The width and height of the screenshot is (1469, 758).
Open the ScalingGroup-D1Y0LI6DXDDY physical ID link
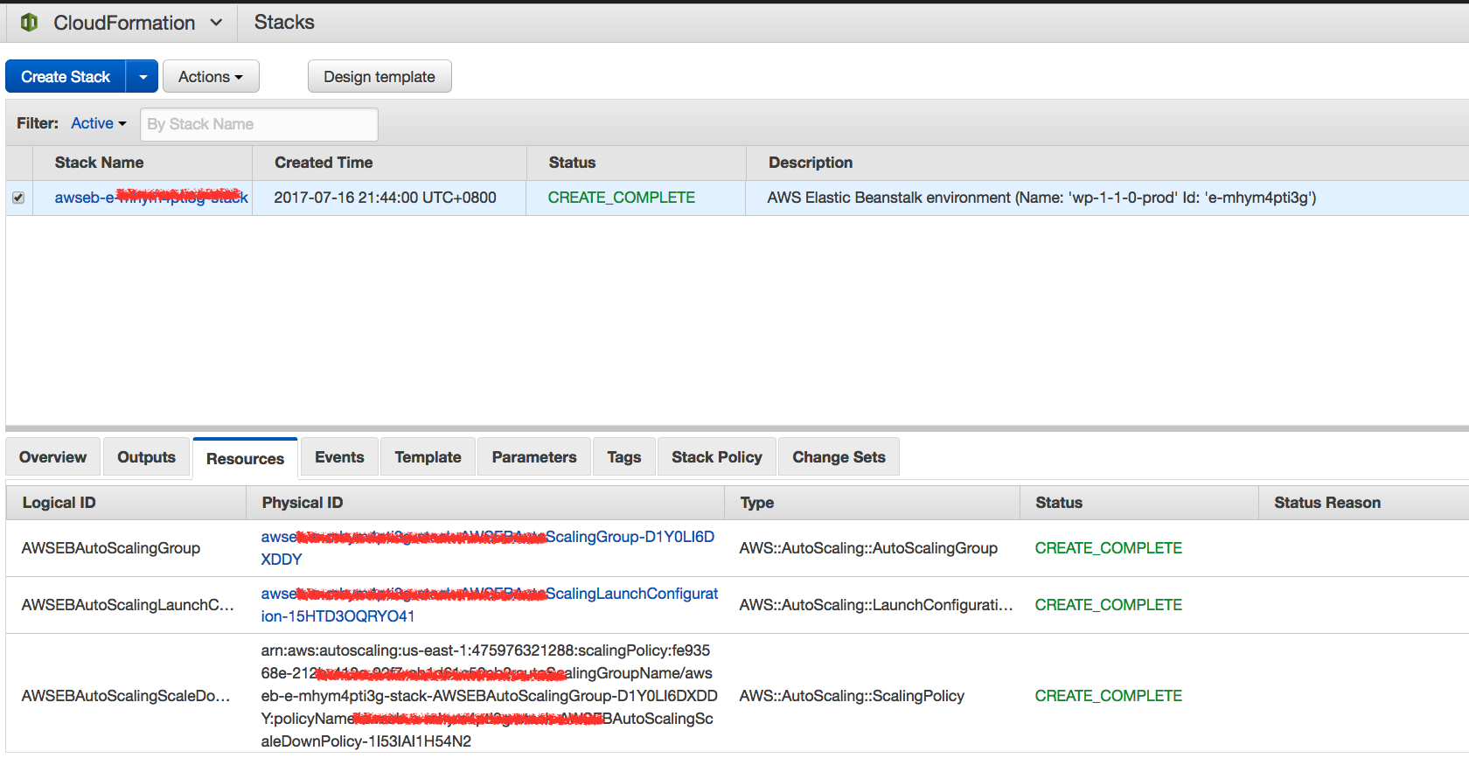pyautogui.click(x=488, y=548)
